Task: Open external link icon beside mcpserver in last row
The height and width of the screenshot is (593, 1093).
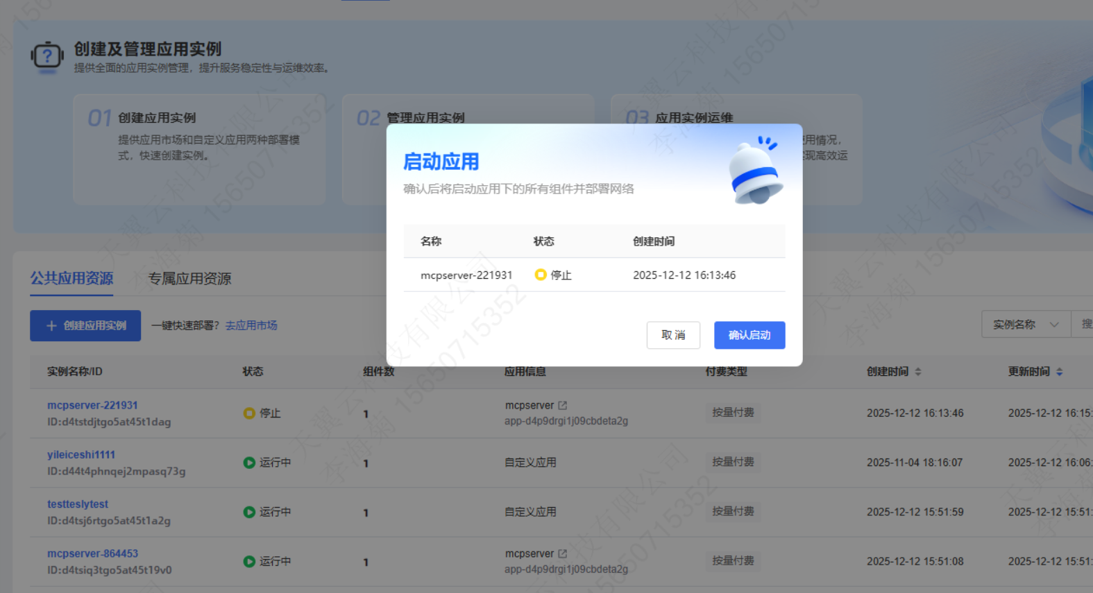Action: pyautogui.click(x=563, y=553)
